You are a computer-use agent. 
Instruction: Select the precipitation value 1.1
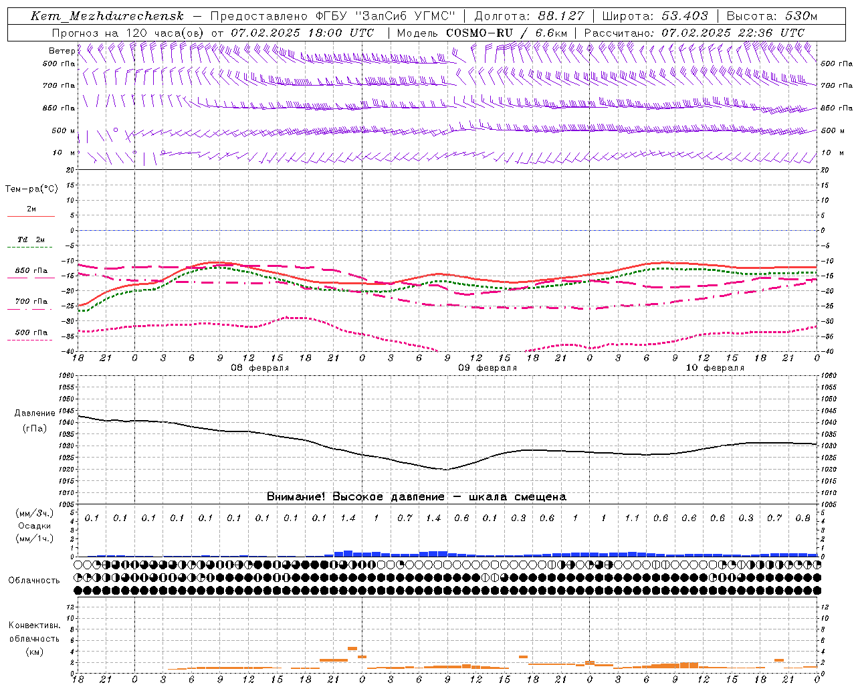(632, 518)
